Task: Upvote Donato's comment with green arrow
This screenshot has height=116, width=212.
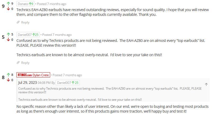Action: pos(8,3)
